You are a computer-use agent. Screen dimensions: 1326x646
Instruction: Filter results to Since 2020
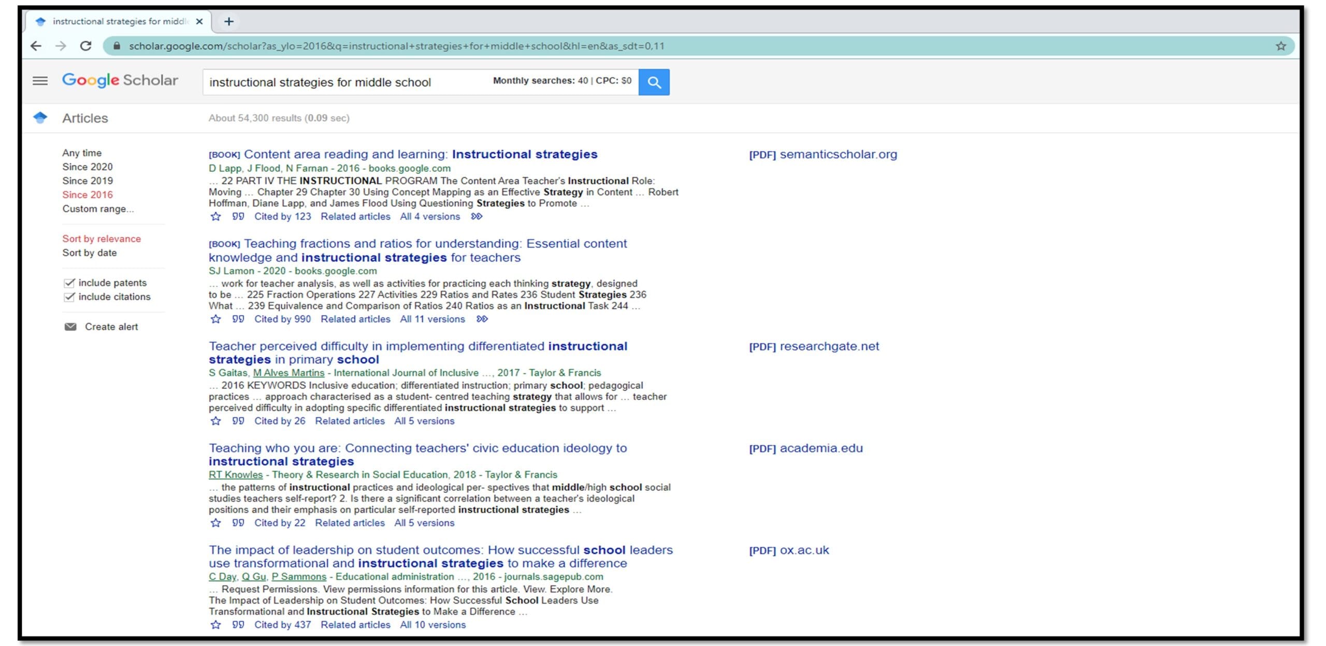tap(87, 167)
